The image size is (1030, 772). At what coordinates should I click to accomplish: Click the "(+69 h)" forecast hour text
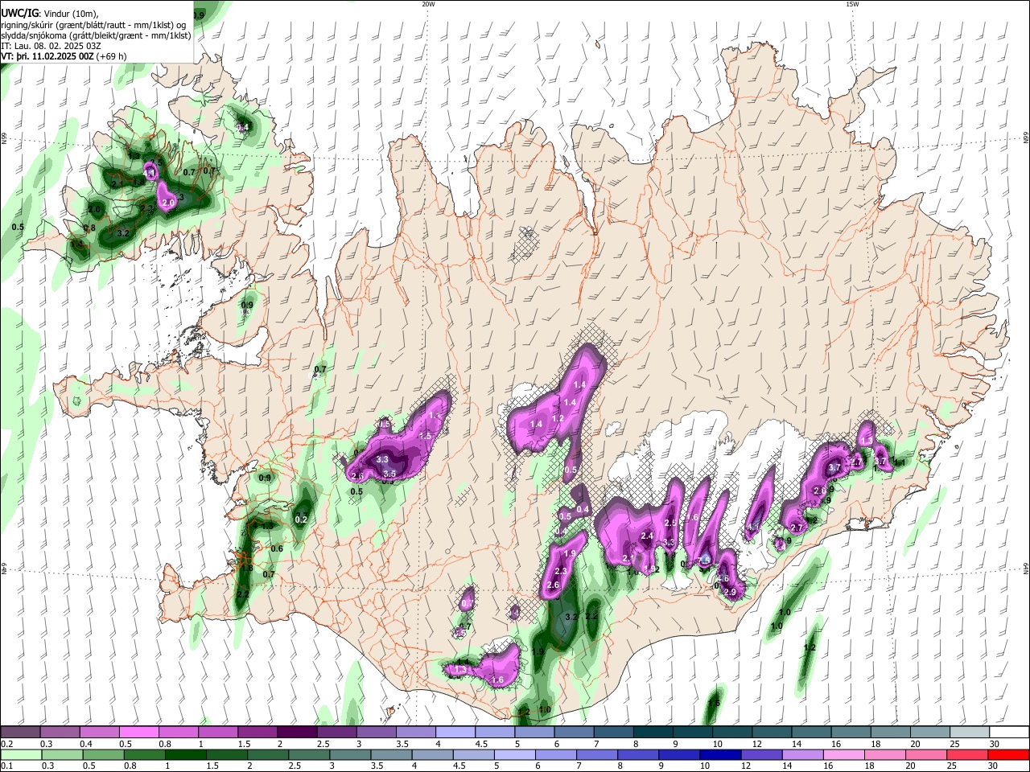(x=111, y=56)
